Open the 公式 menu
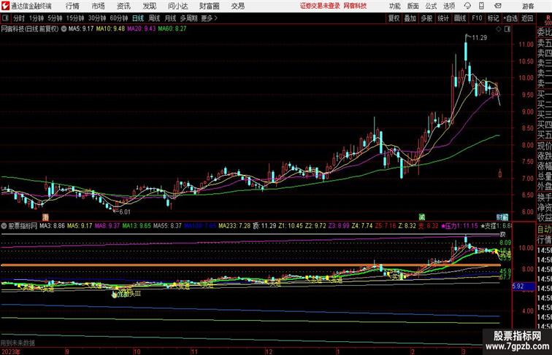Image resolution: width=552 pixels, height=355 pixels. click(431, 6)
